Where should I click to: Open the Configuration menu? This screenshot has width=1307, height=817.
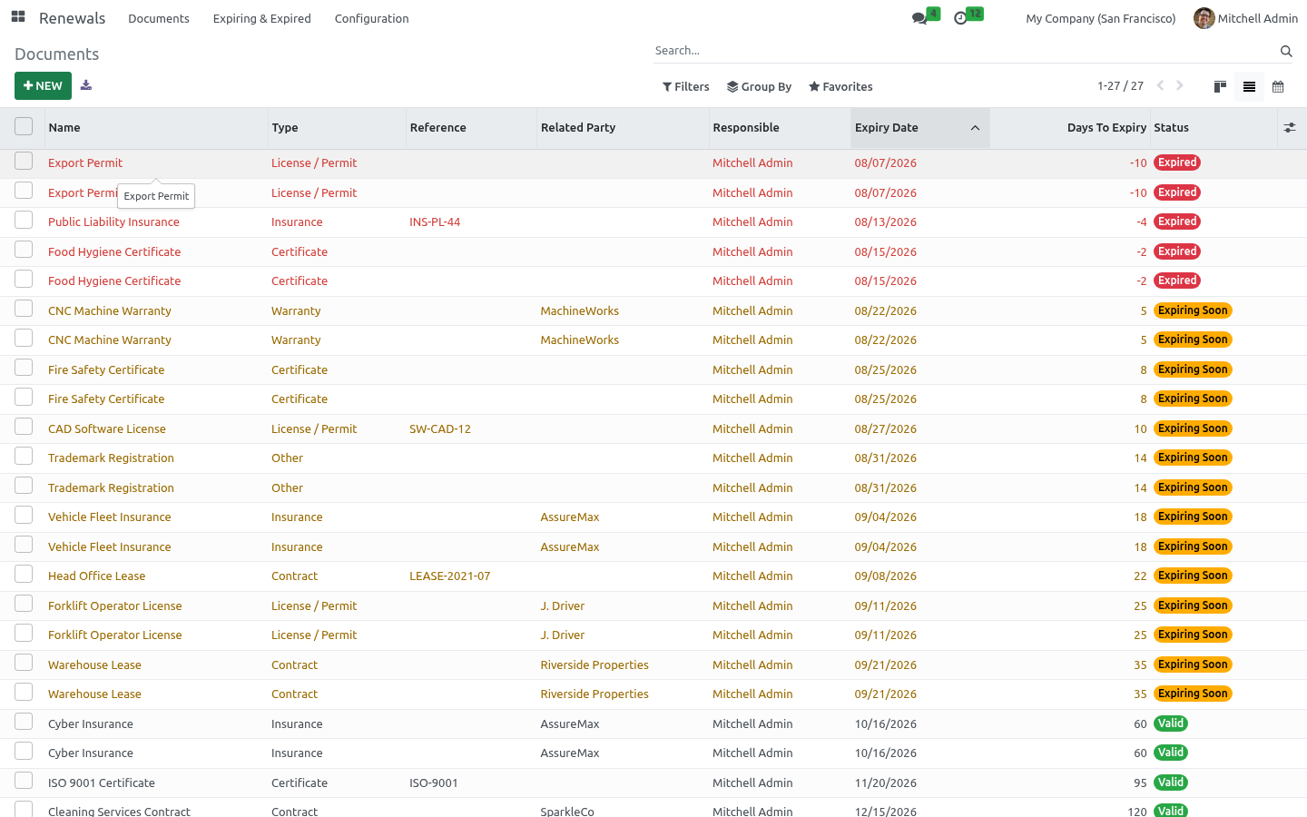(371, 18)
